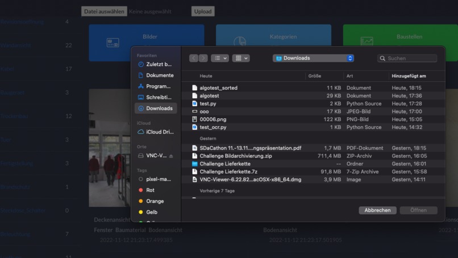Image resolution: width=458 pixels, height=258 pixels.
Task: Select Programme in Favoriten sidebar
Action: tap(155, 86)
